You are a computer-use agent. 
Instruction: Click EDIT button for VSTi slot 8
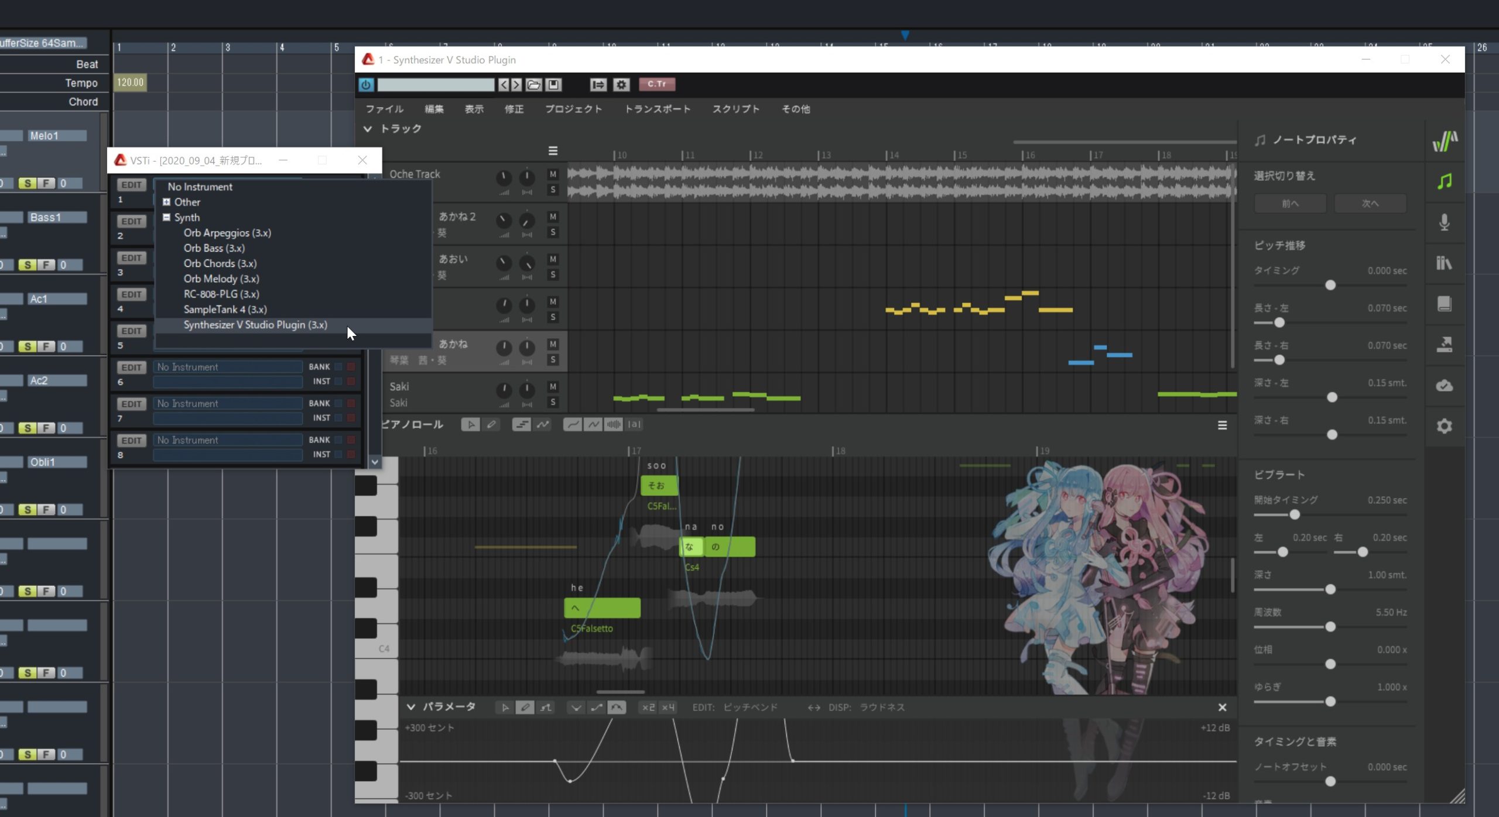[x=131, y=441]
